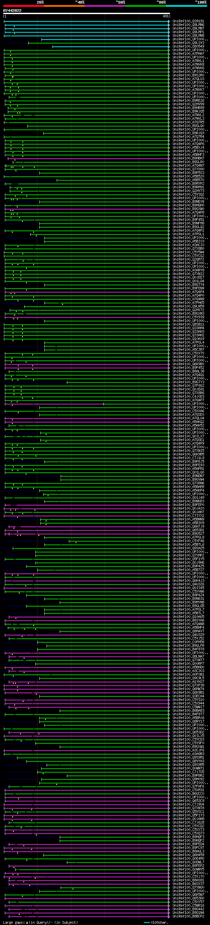Click the purple ~60% identity legend bar
The height and width of the screenshot is (925, 210).
click(105, 6)
